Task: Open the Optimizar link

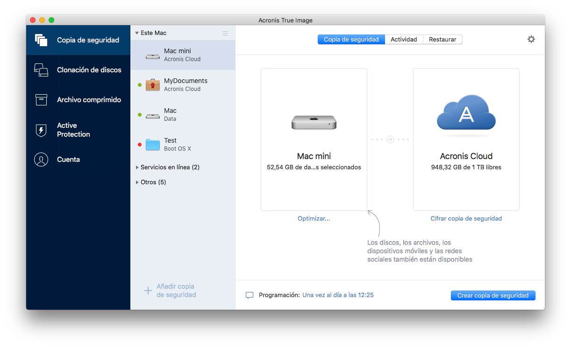Action: 314,218
